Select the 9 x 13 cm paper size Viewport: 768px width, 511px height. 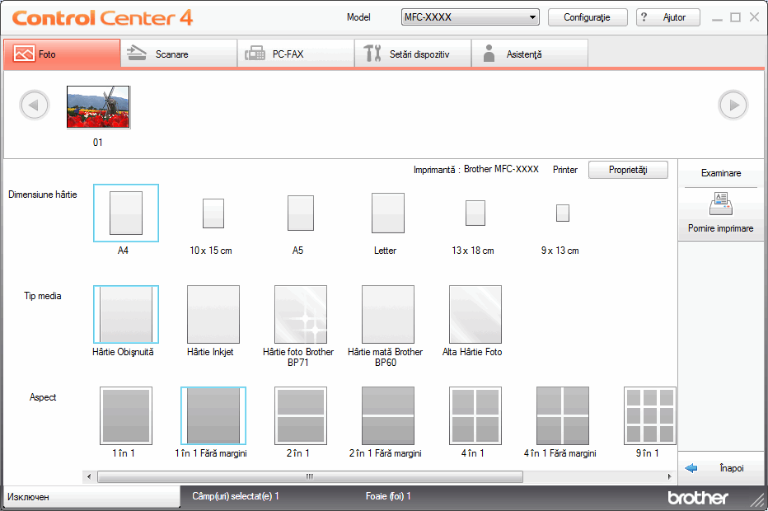(563, 213)
